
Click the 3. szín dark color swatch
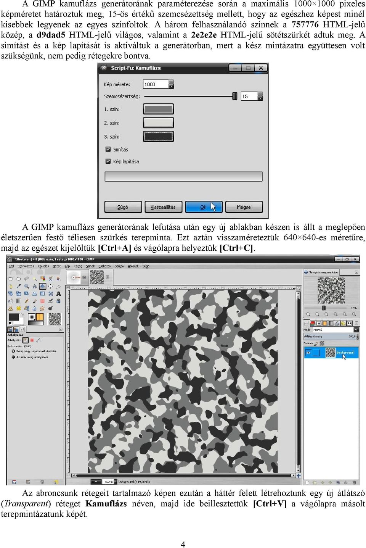pyautogui.click(x=158, y=136)
